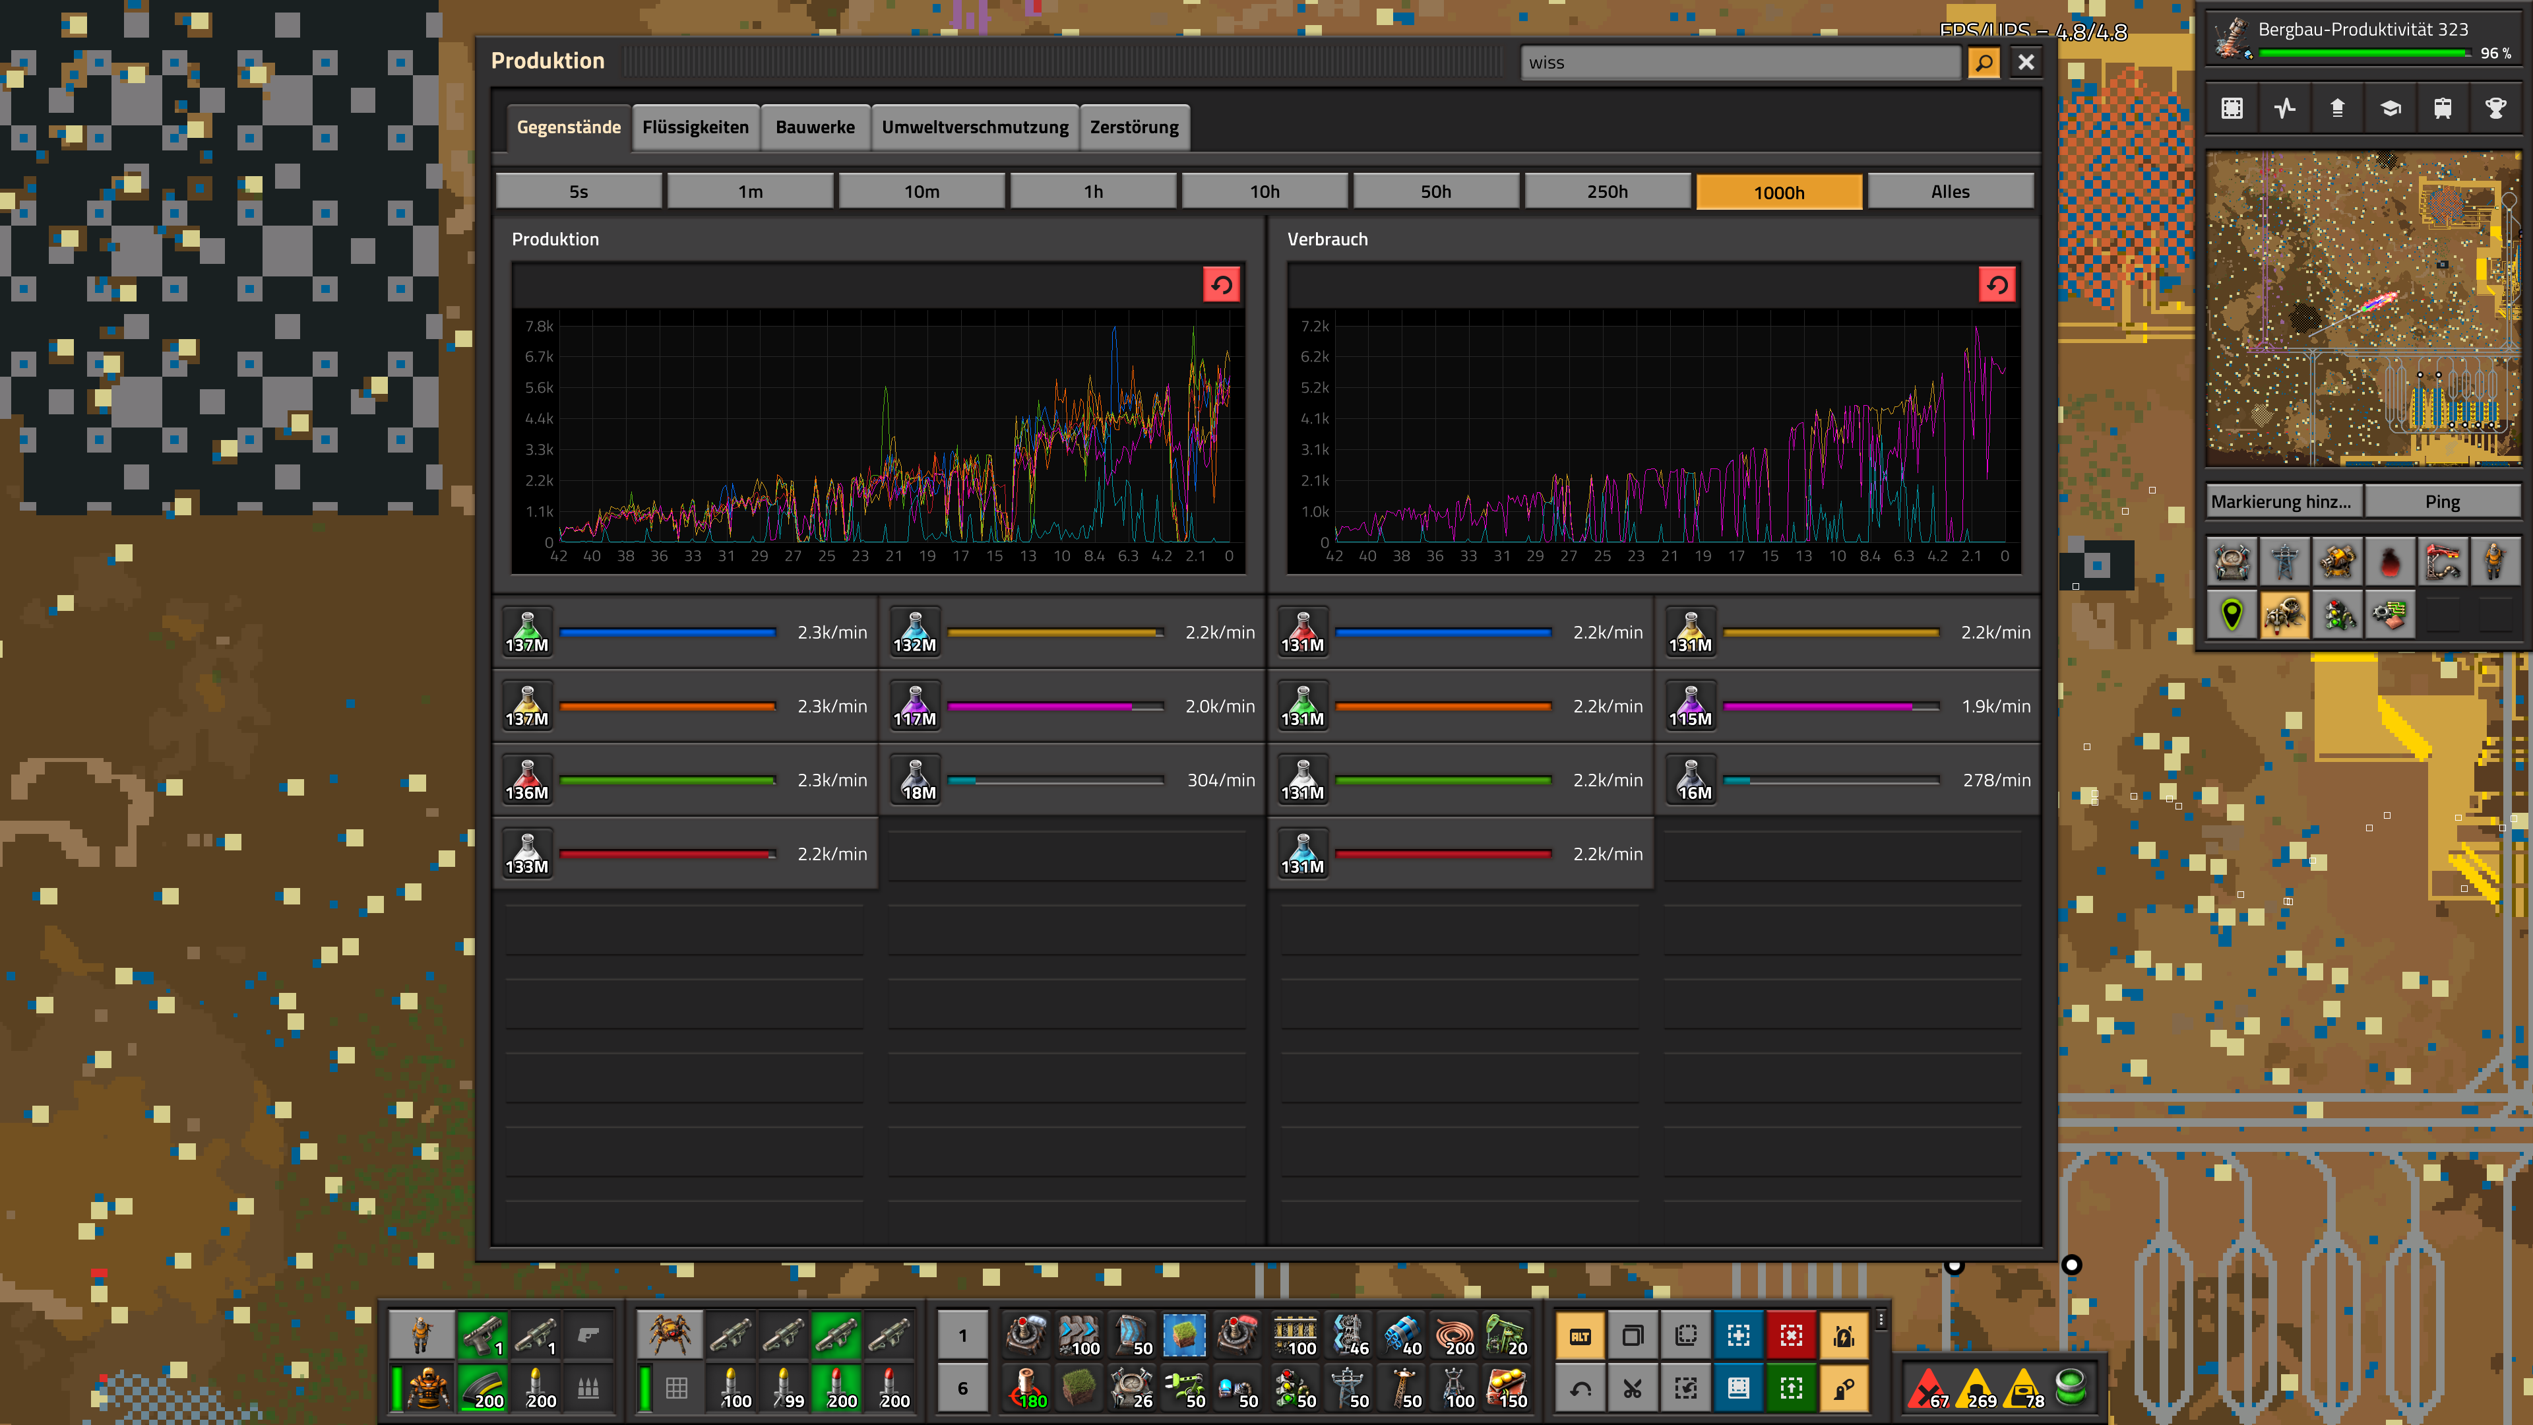Switch to the Umweltverschmutzung tab

[974, 128]
